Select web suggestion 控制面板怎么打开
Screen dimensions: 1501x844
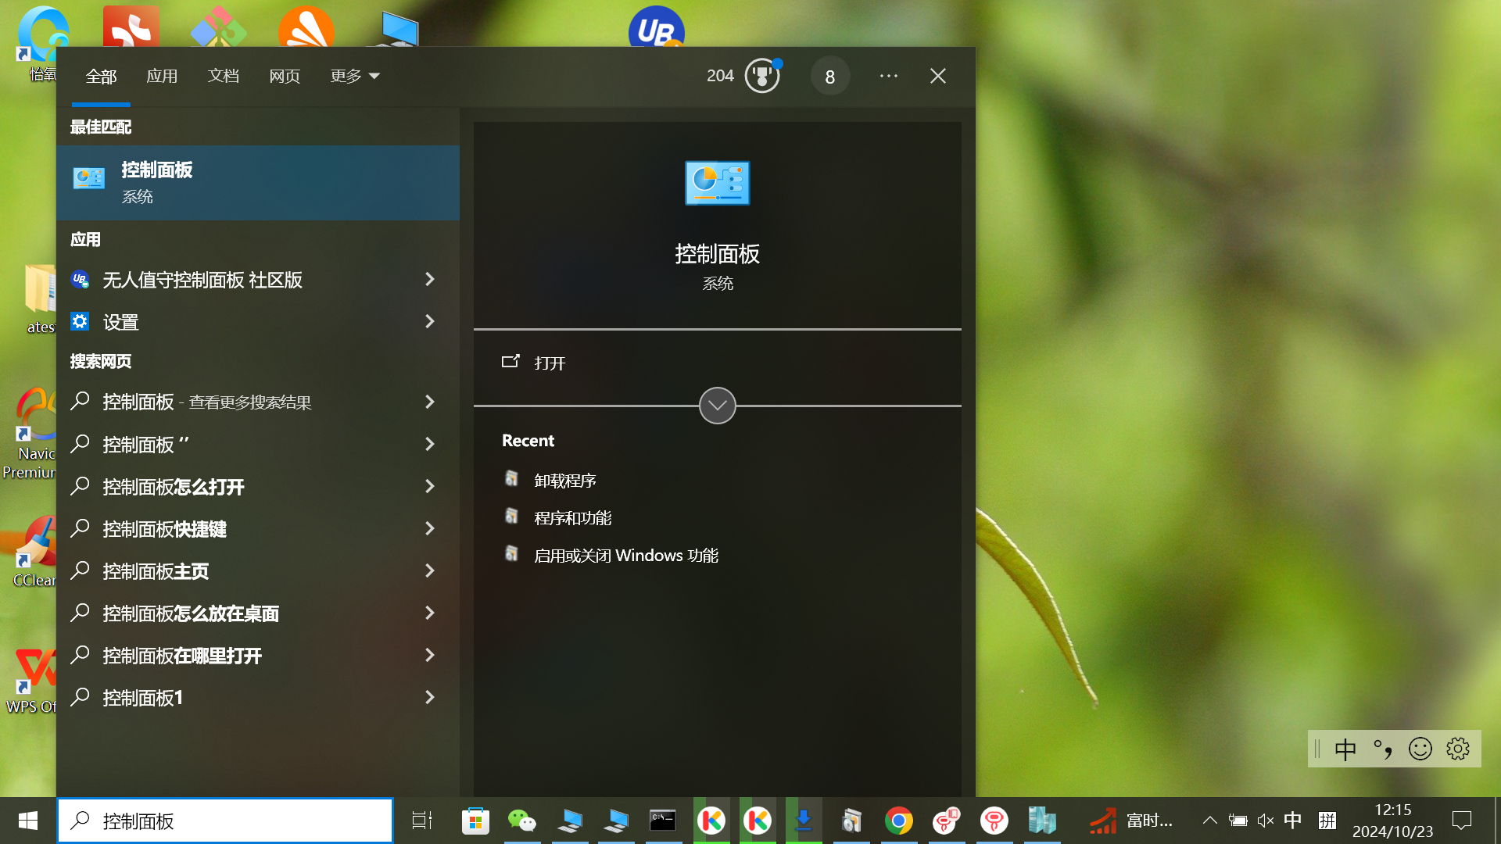(x=235, y=486)
